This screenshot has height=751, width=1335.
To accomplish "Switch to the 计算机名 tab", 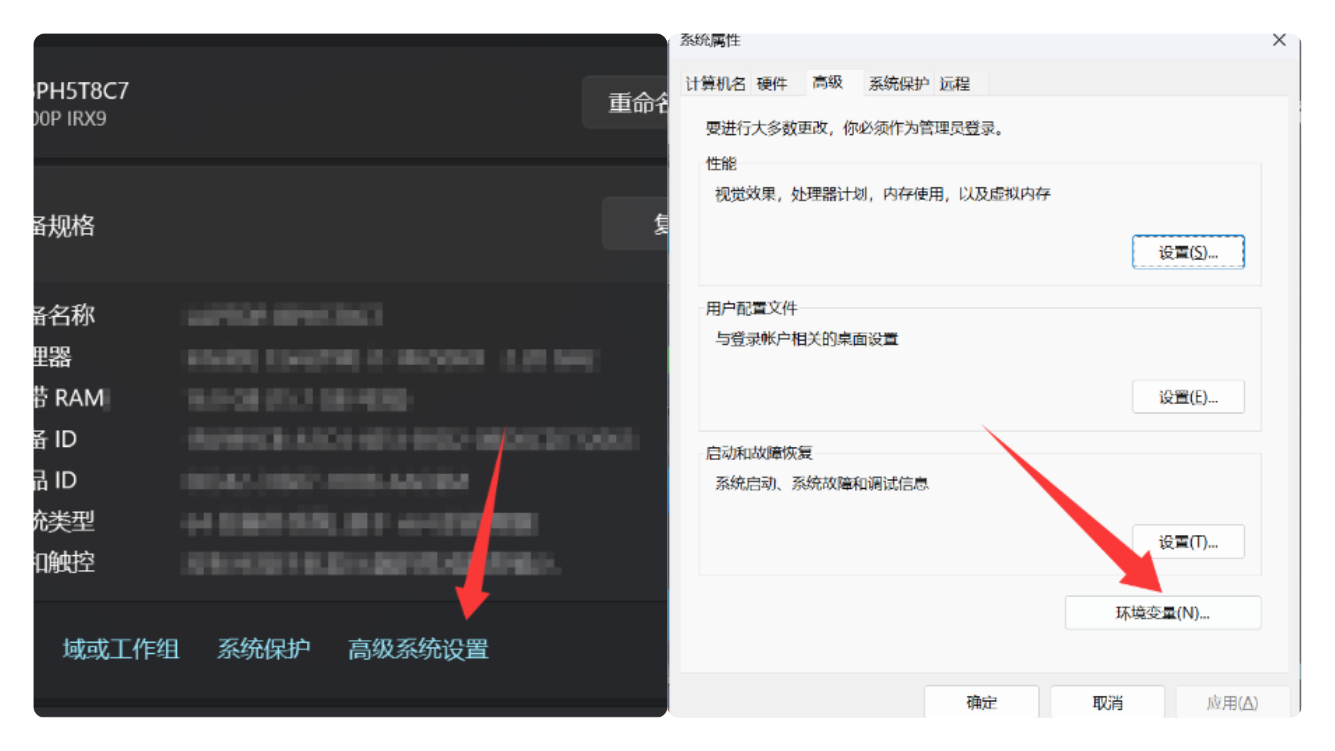I will coord(714,83).
